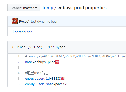Open the temp repository link
This screenshot has width=126, height=92.
48,8
